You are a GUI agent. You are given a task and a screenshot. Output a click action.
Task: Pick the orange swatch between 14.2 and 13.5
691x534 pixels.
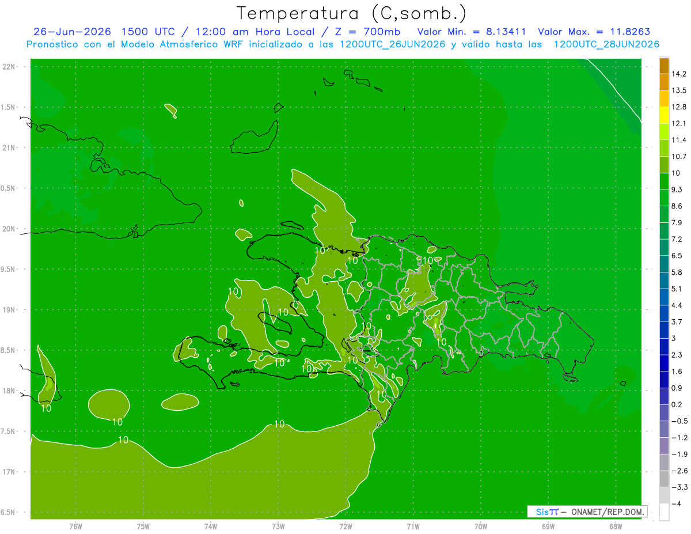pos(665,82)
